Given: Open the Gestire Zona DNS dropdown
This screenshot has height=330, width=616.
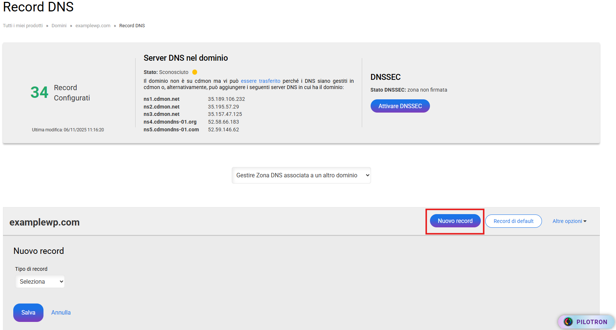Looking at the screenshot, I should coord(301,175).
